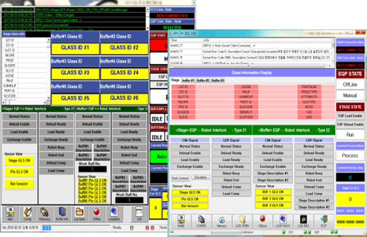367x237 pixels.
Task: Click the yellow GLASS ID #3 field
Action: coord(75,72)
